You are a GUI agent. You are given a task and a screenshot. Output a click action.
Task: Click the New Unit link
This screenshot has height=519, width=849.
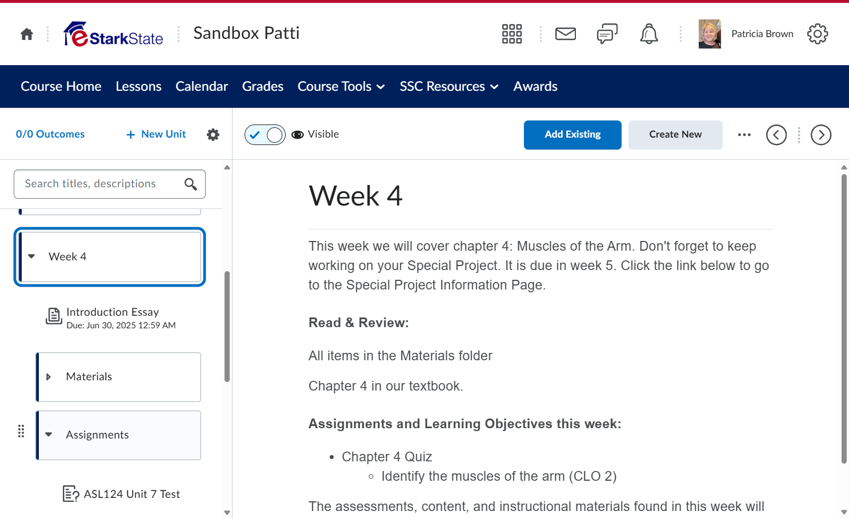[x=156, y=134]
